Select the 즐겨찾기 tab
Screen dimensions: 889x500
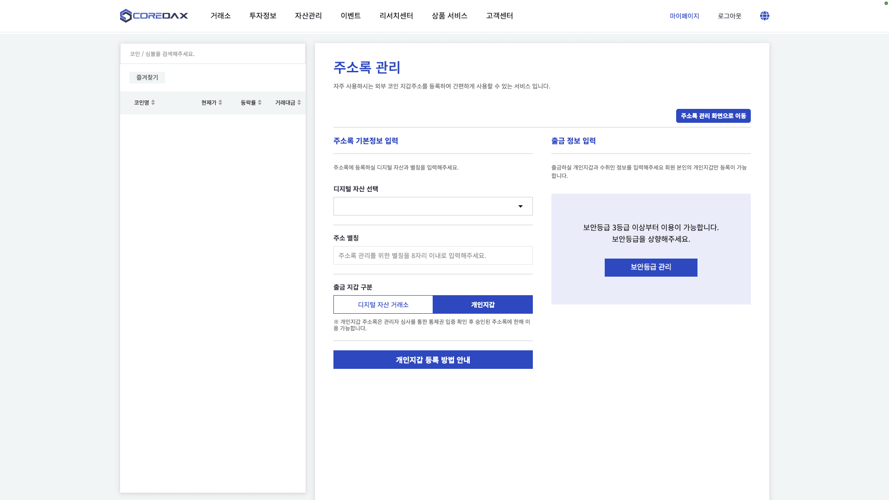point(147,77)
